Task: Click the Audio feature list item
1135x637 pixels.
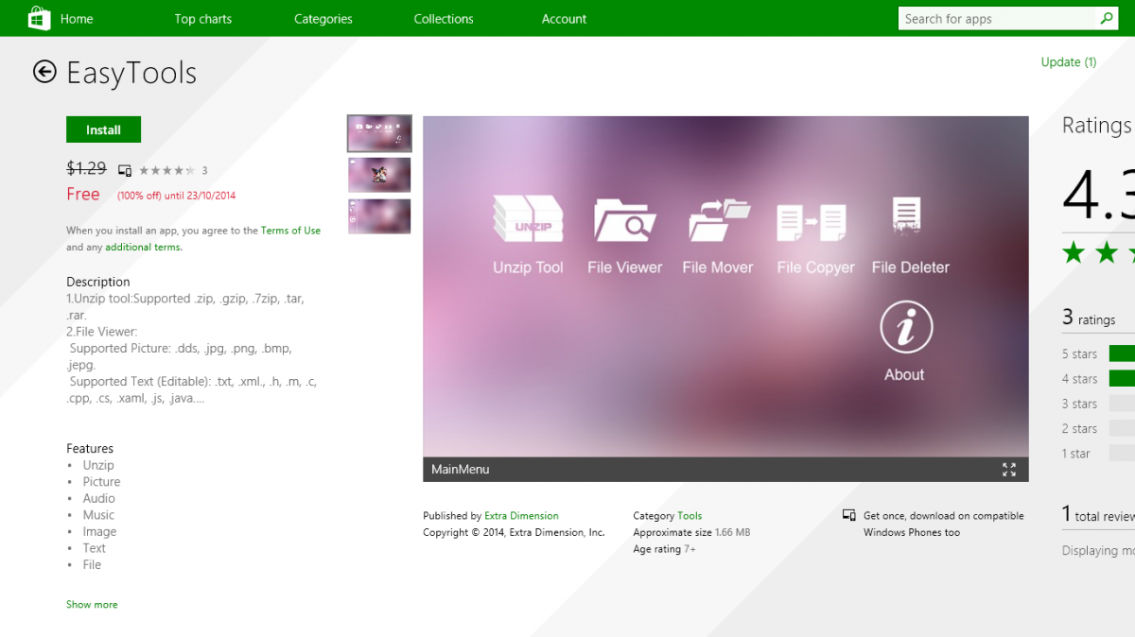Action: tap(99, 498)
